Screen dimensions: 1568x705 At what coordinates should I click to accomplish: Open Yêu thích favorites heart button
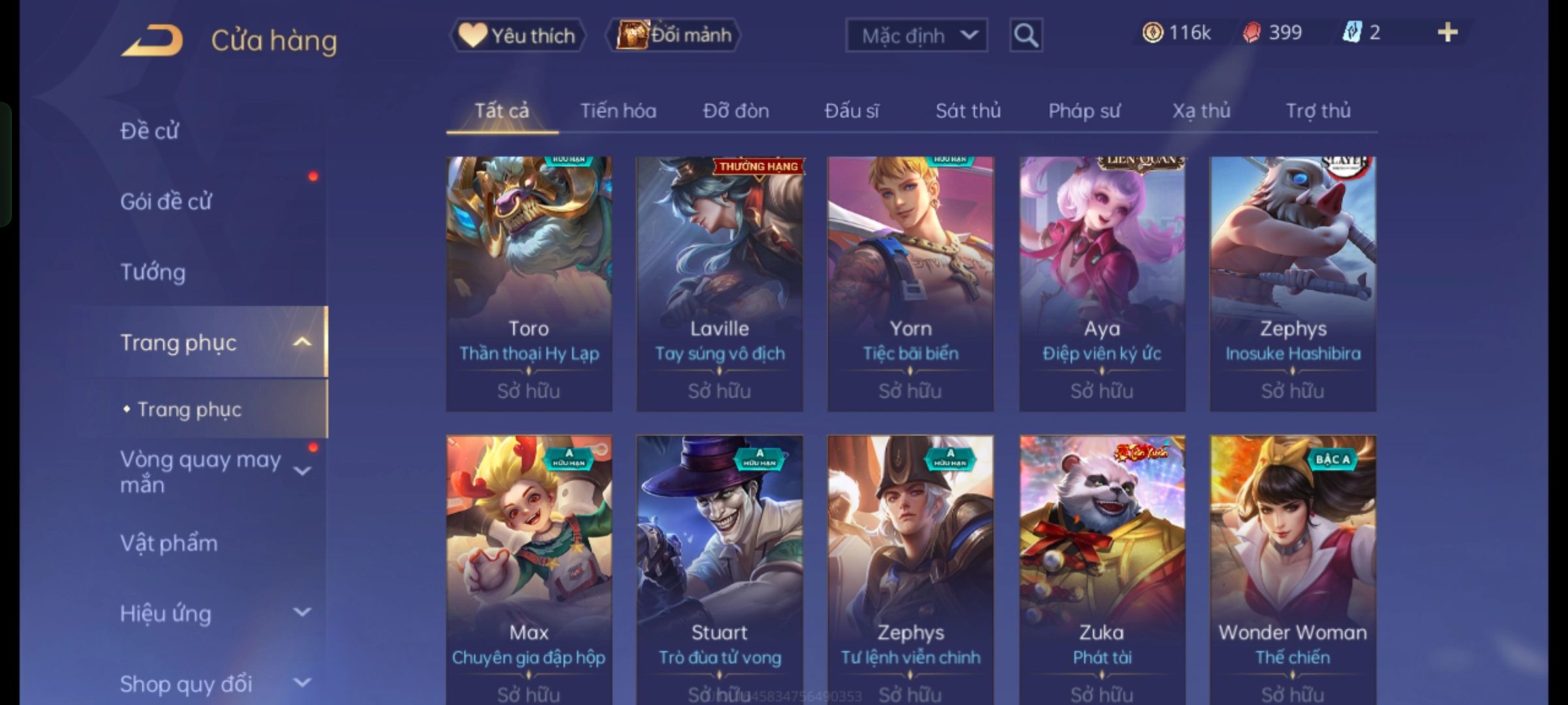(517, 35)
